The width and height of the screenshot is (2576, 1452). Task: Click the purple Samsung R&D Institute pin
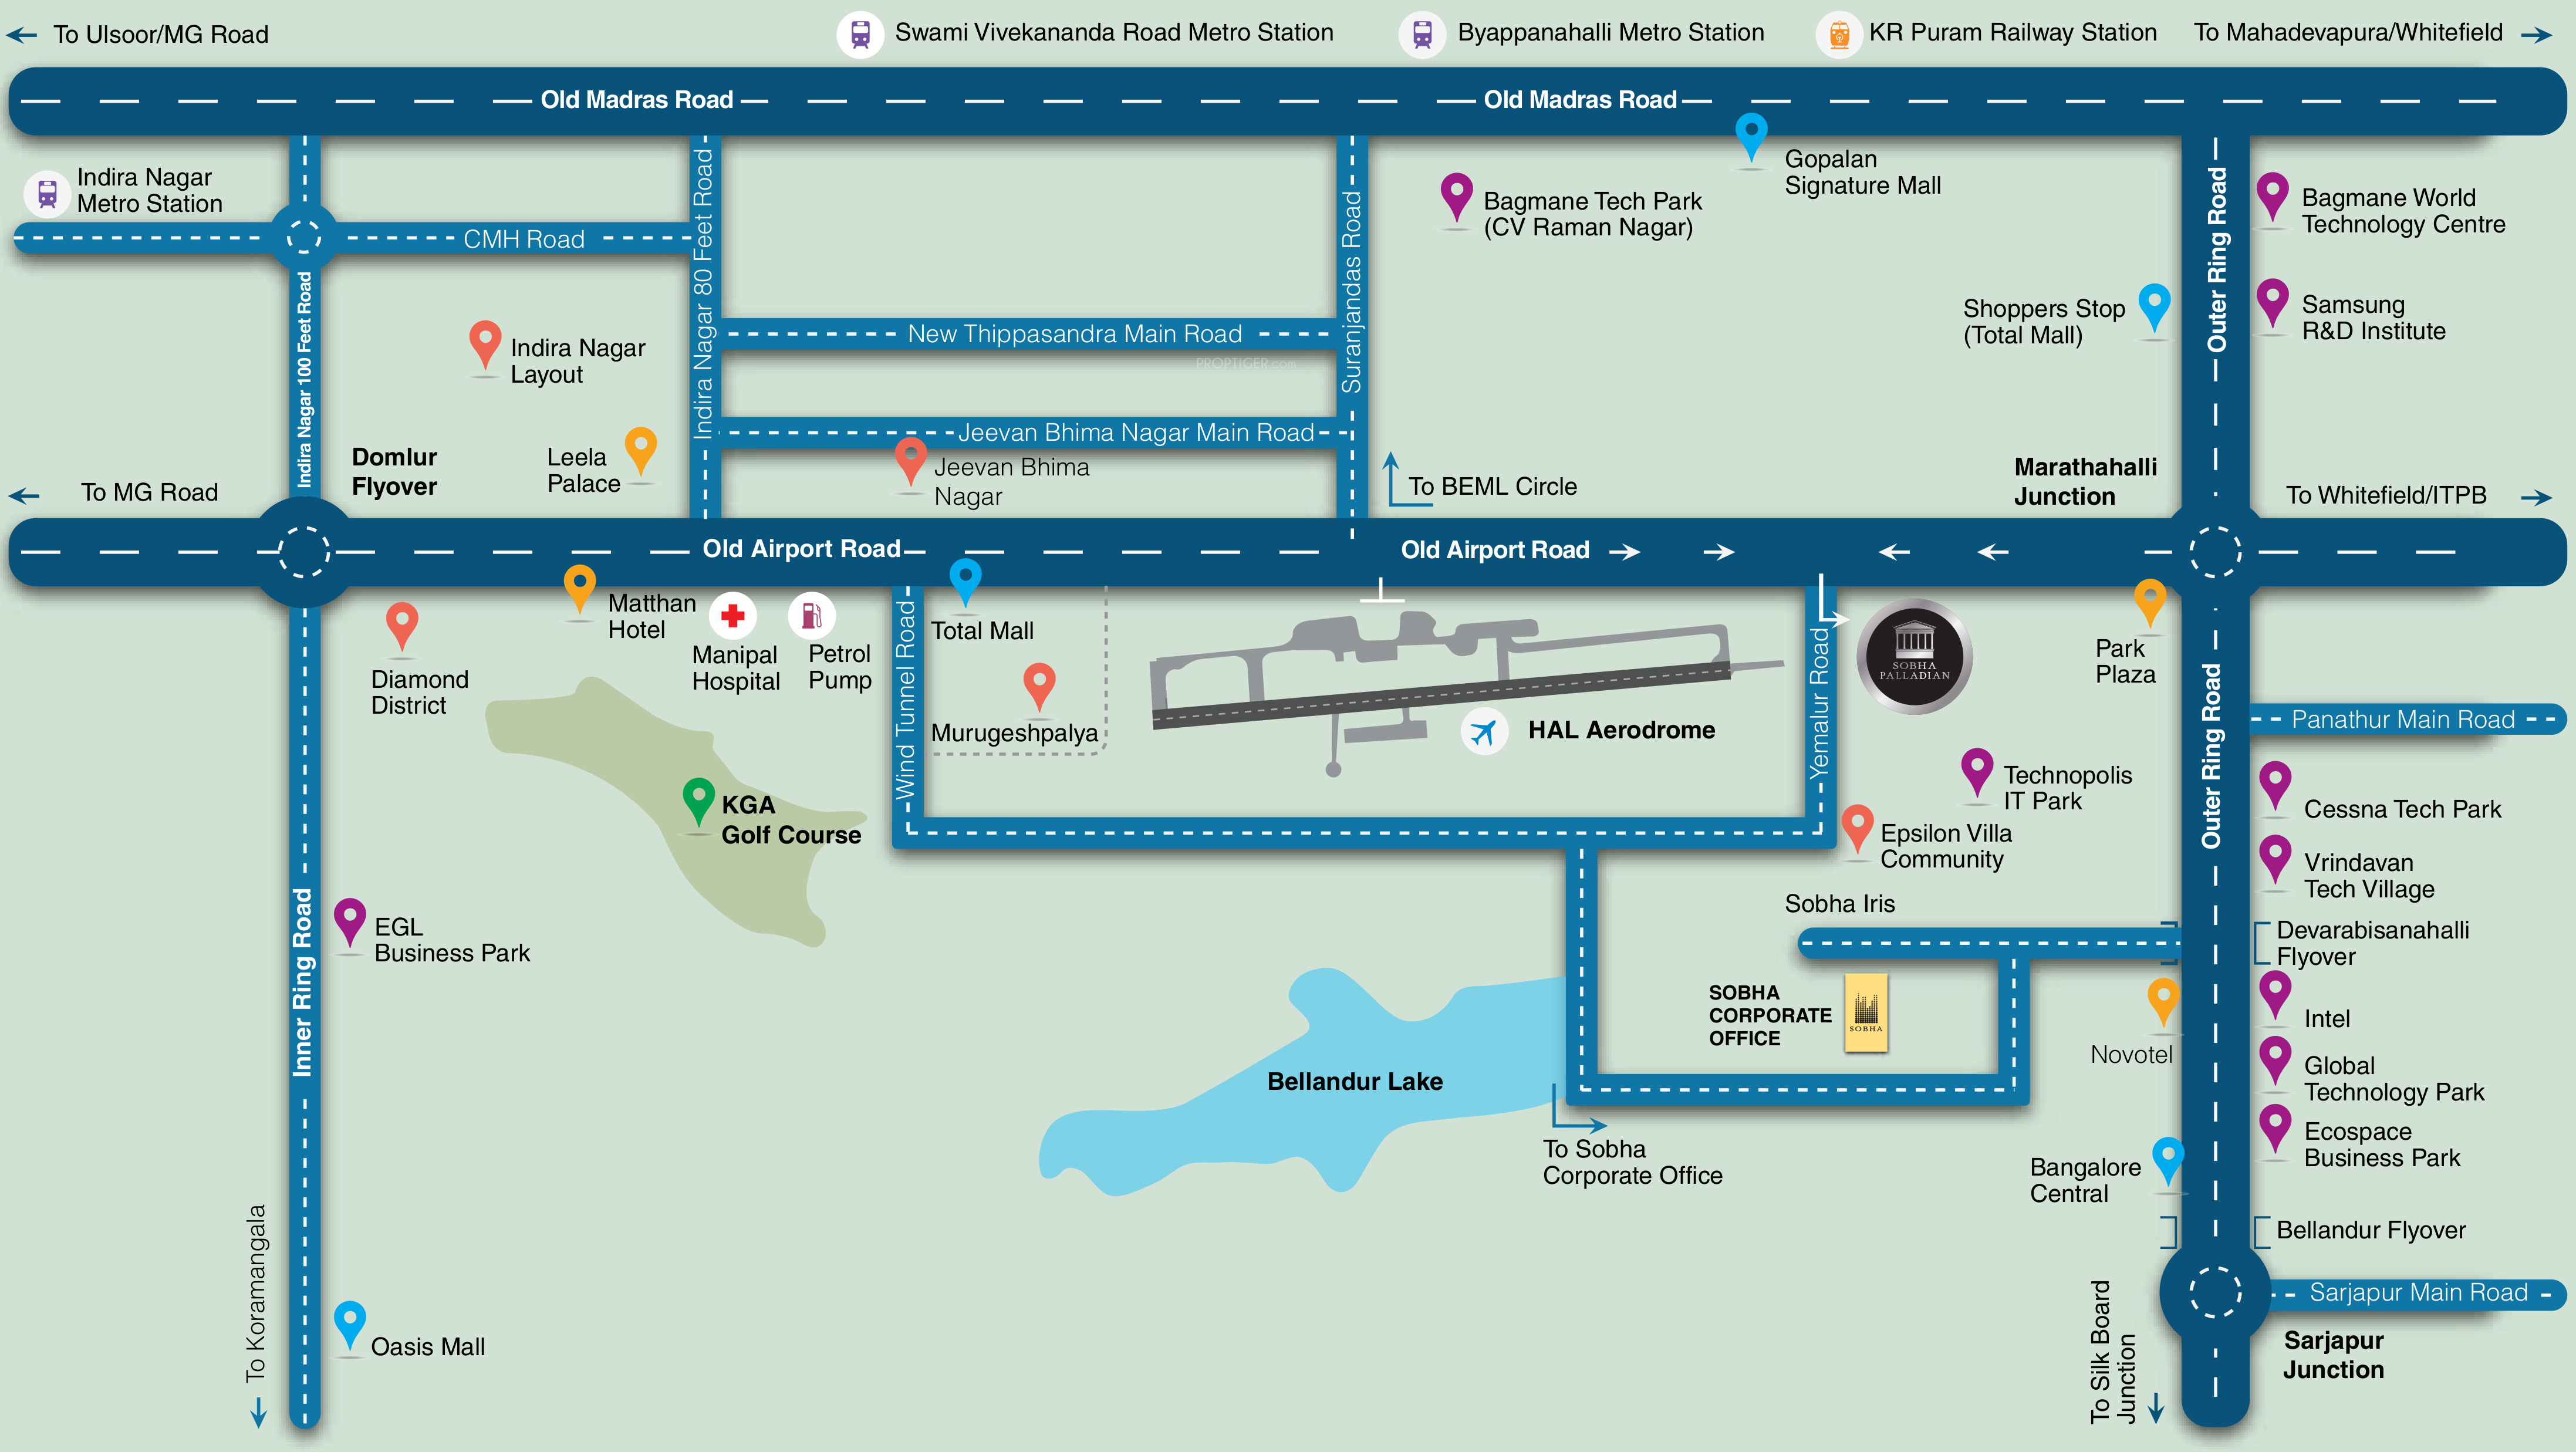tap(2272, 300)
